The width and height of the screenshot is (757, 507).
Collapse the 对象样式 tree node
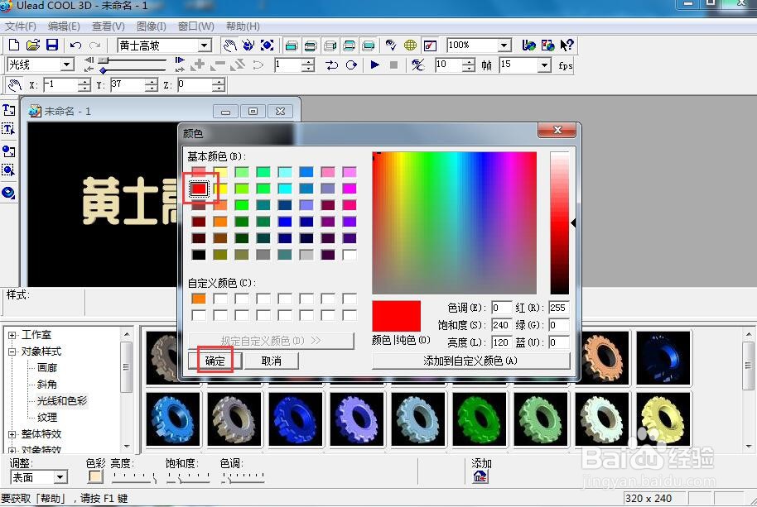click(x=12, y=352)
